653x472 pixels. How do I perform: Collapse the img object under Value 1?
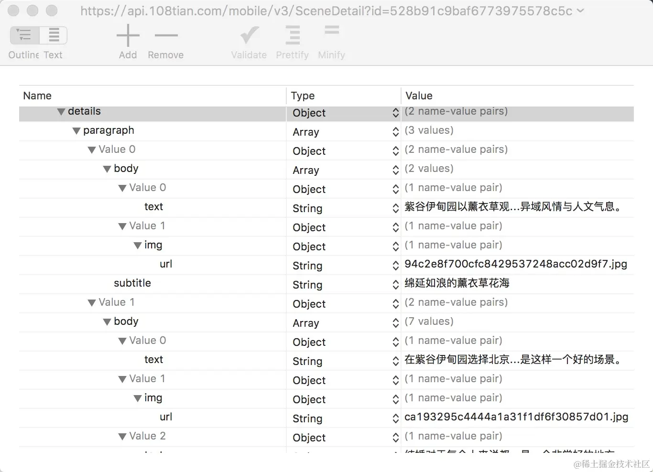click(137, 245)
